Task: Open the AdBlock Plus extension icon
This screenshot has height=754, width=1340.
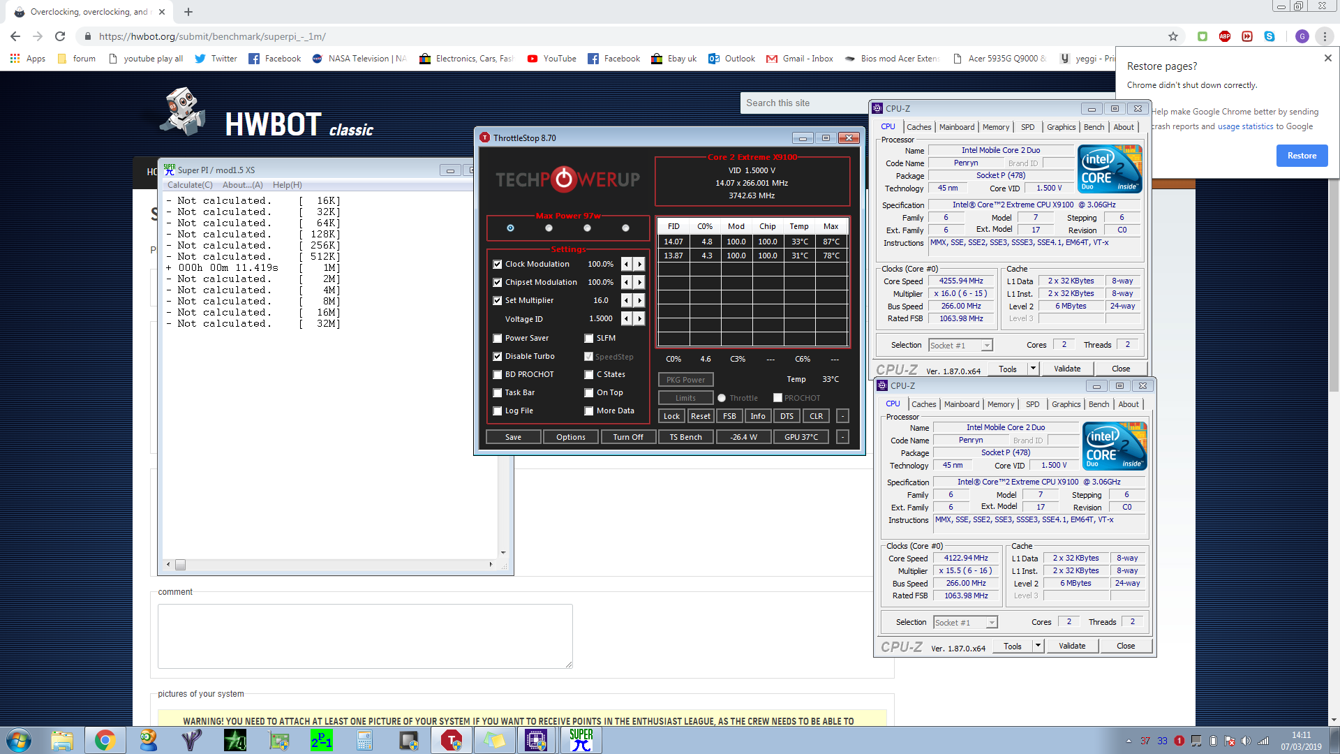Action: point(1225,36)
